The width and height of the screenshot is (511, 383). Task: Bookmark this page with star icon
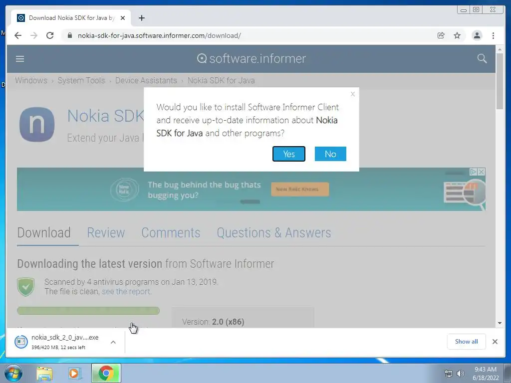tap(457, 35)
